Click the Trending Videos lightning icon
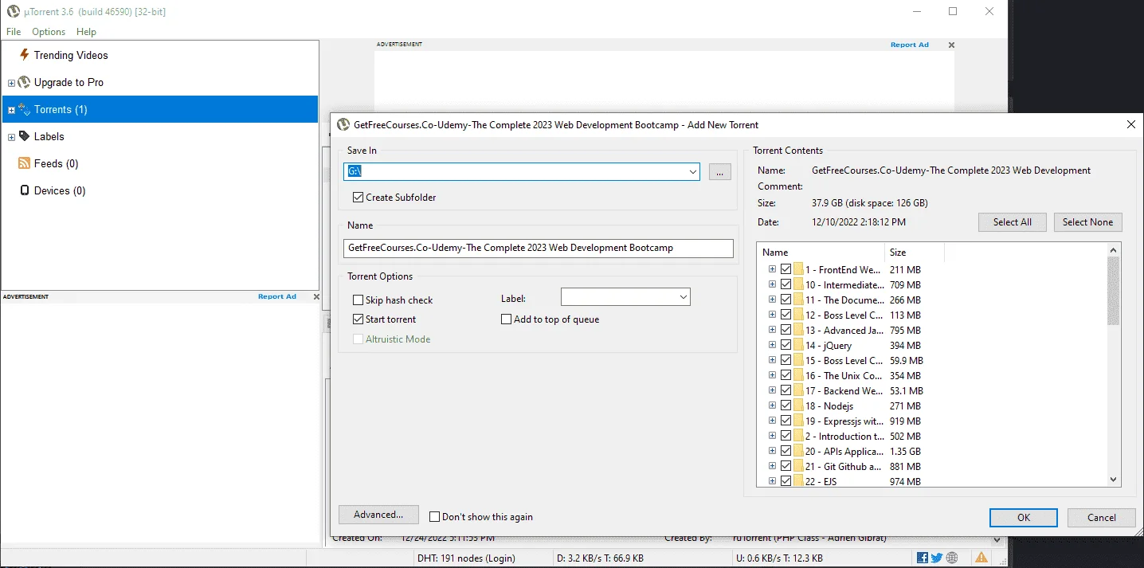Screen dimensions: 1144x568 (x=24, y=55)
